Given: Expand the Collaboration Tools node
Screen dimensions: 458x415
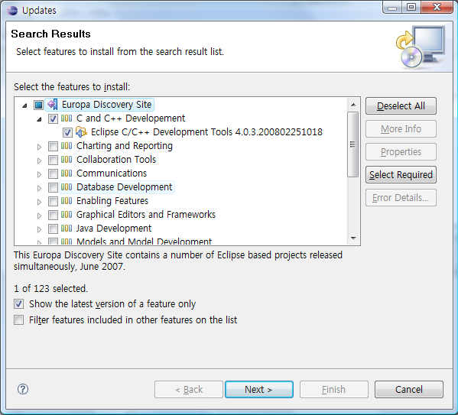Looking at the screenshot, I should pos(39,160).
